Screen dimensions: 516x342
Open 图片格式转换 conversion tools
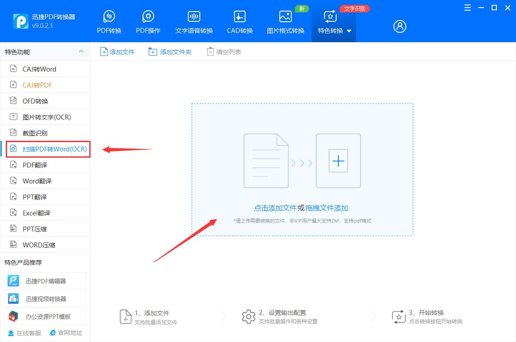285,20
